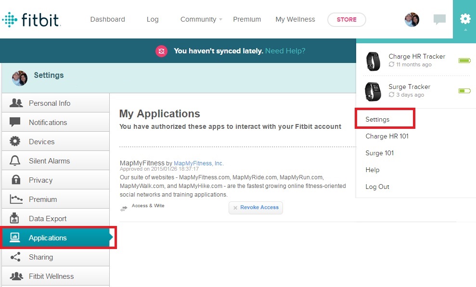Image resolution: width=476 pixels, height=287 pixels.
Task: Open the messages speech bubble icon
Action: (x=439, y=19)
